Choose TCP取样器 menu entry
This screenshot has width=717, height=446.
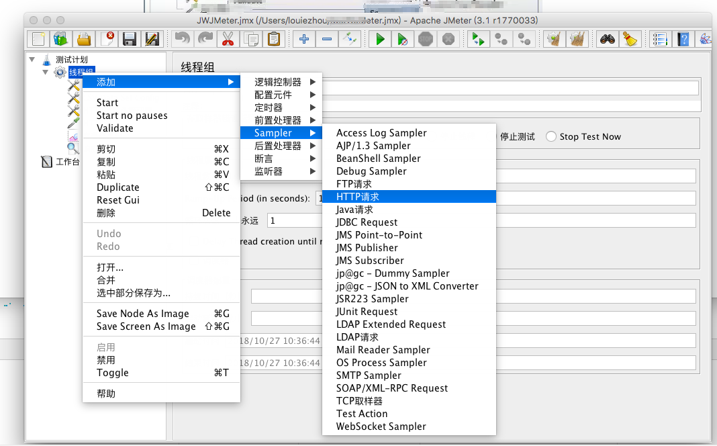tap(410, 401)
